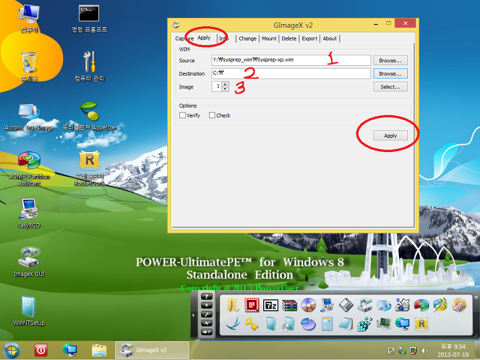Click the camera snapshot icon in the dock

402,305
